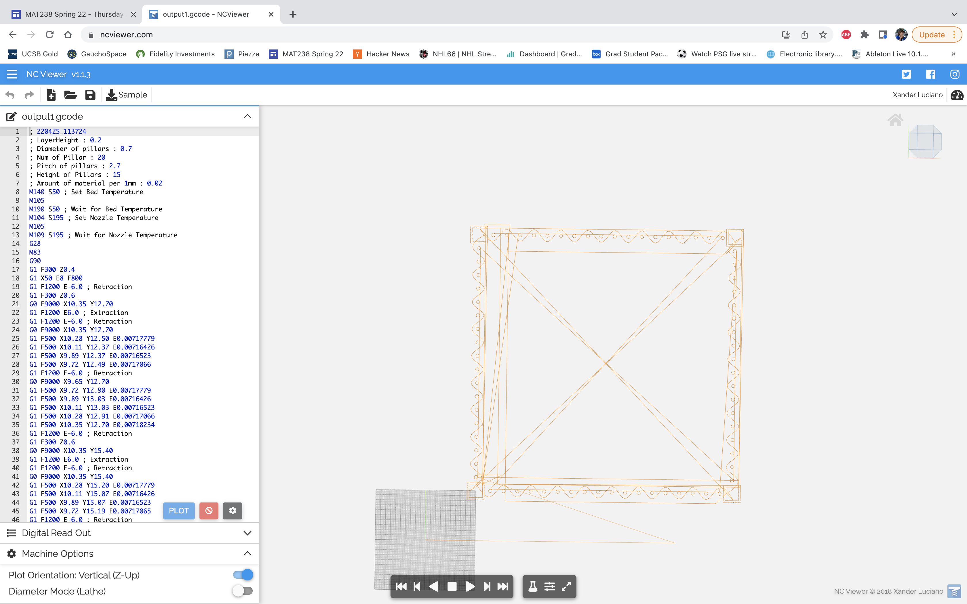Expand the Digital Read Out section
Viewport: 967px width, 604px height.
(x=247, y=533)
